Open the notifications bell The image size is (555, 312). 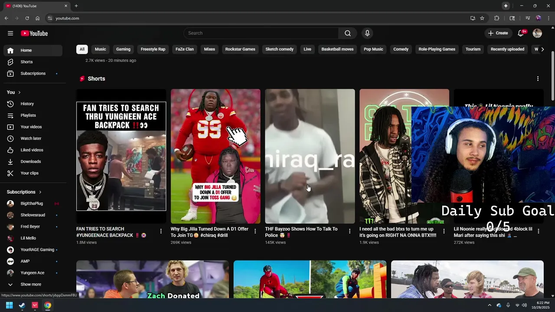coord(521,33)
